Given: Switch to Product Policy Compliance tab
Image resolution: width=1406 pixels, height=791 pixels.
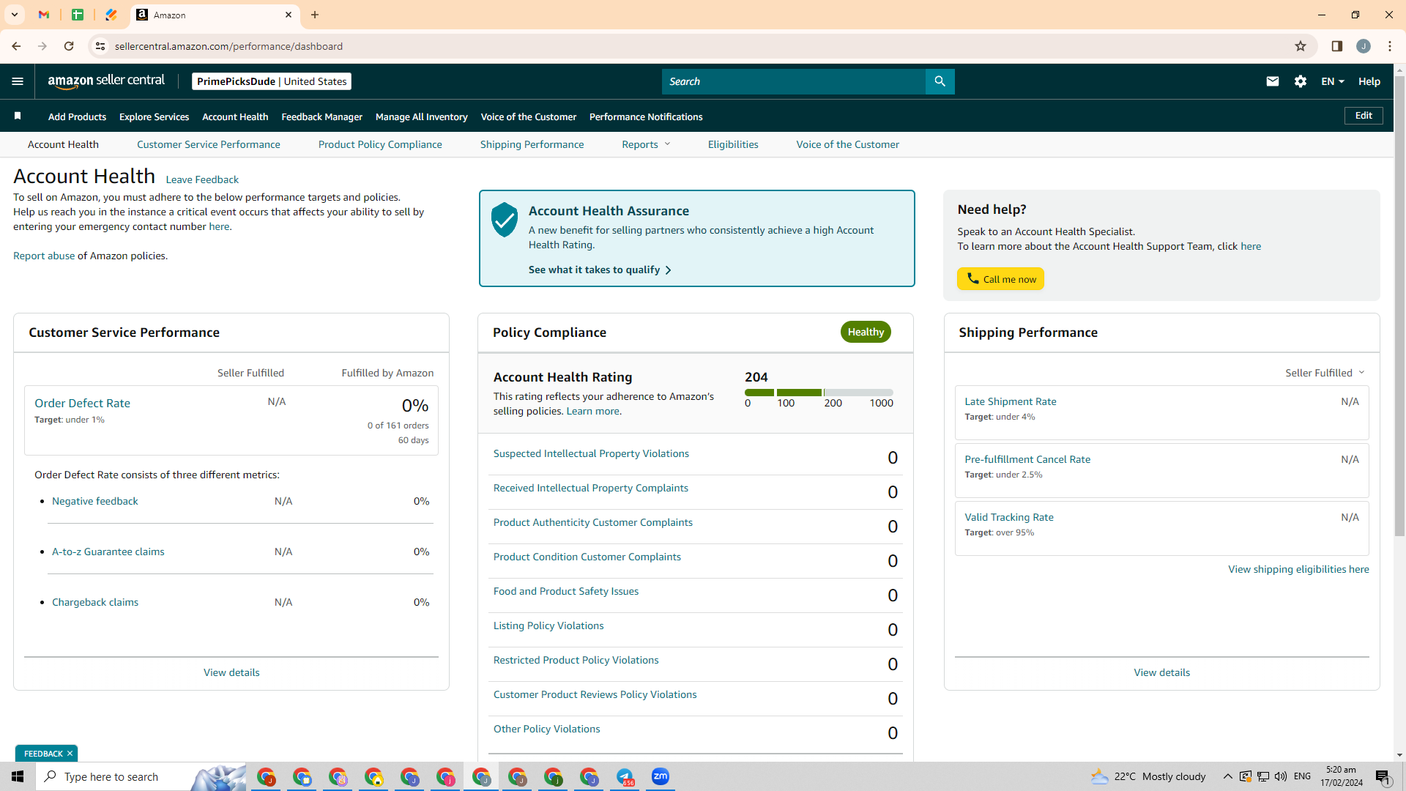Looking at the screenshot, I should [x=380, y=144].
